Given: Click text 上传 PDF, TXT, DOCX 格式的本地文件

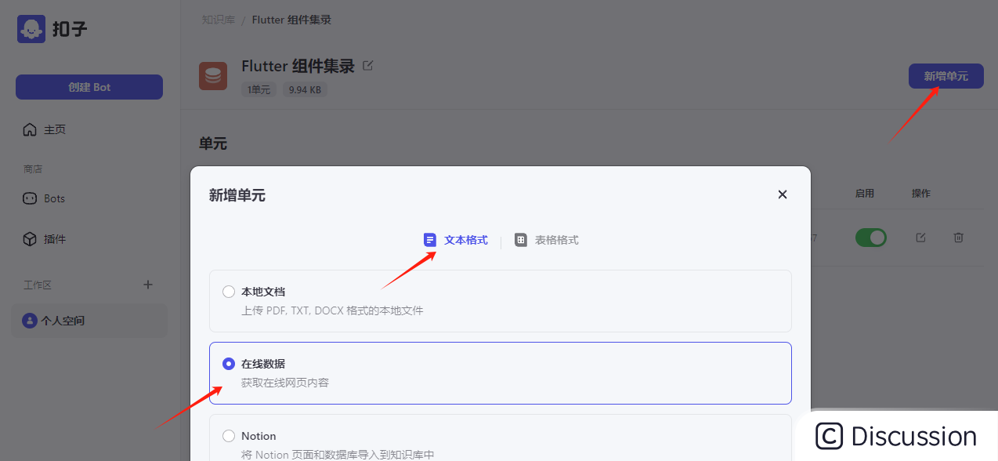Looking at the screenshot, I should click(332, 310).
